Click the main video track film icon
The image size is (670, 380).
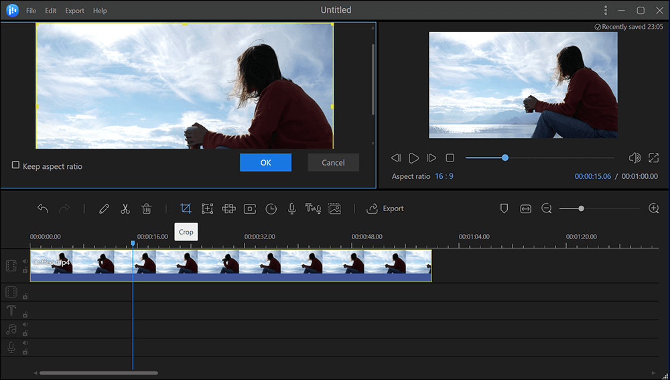[x=11, y=265]
